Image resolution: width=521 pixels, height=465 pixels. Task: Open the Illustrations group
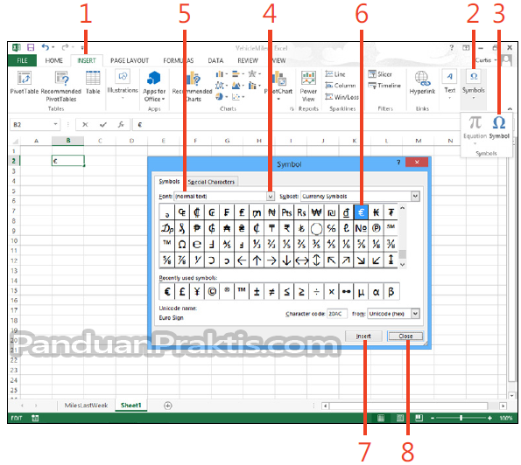[123, 84]
